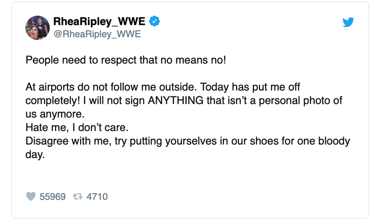Click the Twitter bird logo
This screenshot has height=223, width=374.
click(348, 22)
